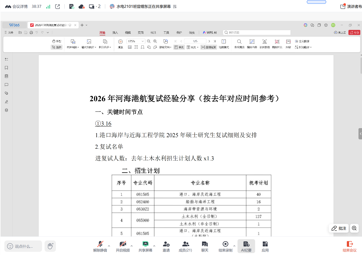Open the chat panel (聊天)
The width and height of the screenshot is (362, 256).
205,246
